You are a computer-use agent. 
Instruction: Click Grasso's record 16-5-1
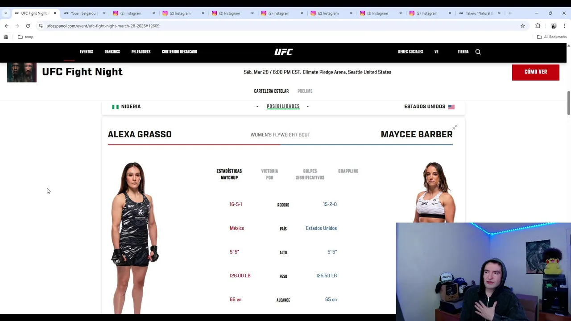click(236, 204)
